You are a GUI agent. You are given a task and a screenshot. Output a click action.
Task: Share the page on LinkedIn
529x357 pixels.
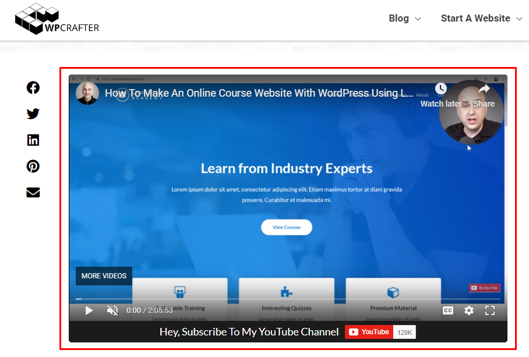click(x=33, y=140)
